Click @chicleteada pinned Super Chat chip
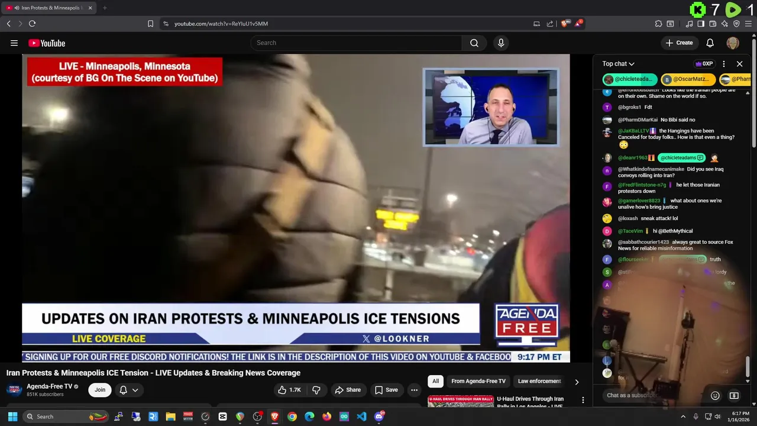757x426 pixels. pyautogui.click(x=629, y=79)
